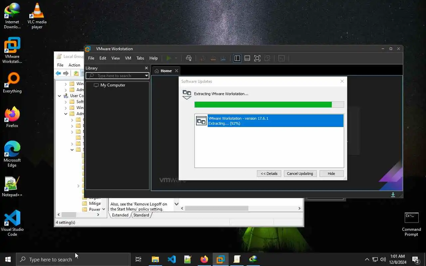Click the horizontal scrollbar in policy list
The width and height of the screenshot is (426, 266).
tap(217, 208)
